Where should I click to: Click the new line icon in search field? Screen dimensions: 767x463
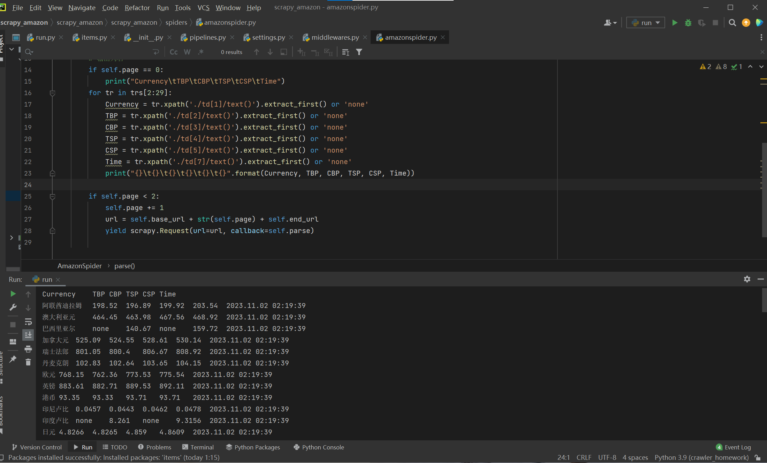click(156, 52)
